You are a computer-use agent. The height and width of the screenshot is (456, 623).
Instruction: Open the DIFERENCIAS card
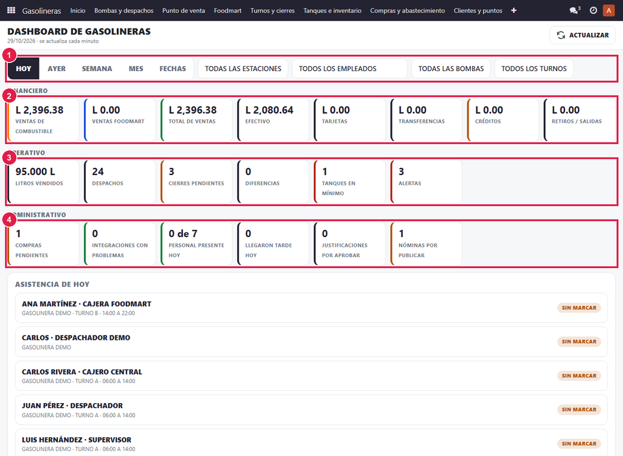click(273, 182)
